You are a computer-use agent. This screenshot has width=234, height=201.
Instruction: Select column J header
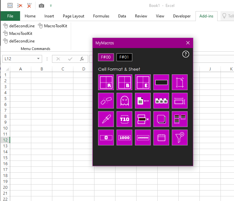[210, 69]
